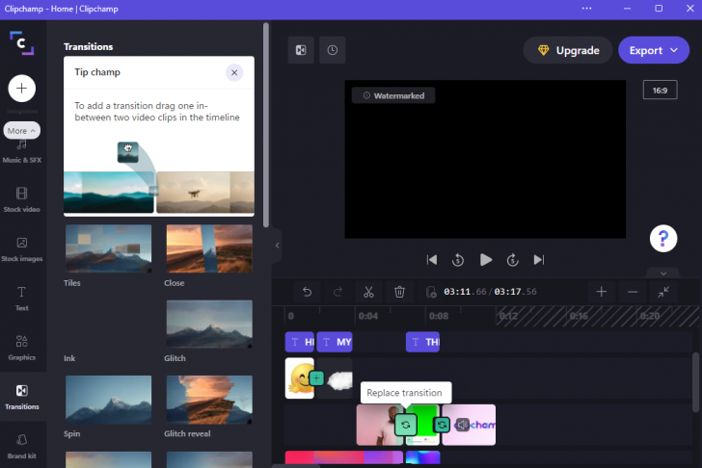Collapse the More sidebar pill
This screenshot has width=702, height=468.
point(22,130)
